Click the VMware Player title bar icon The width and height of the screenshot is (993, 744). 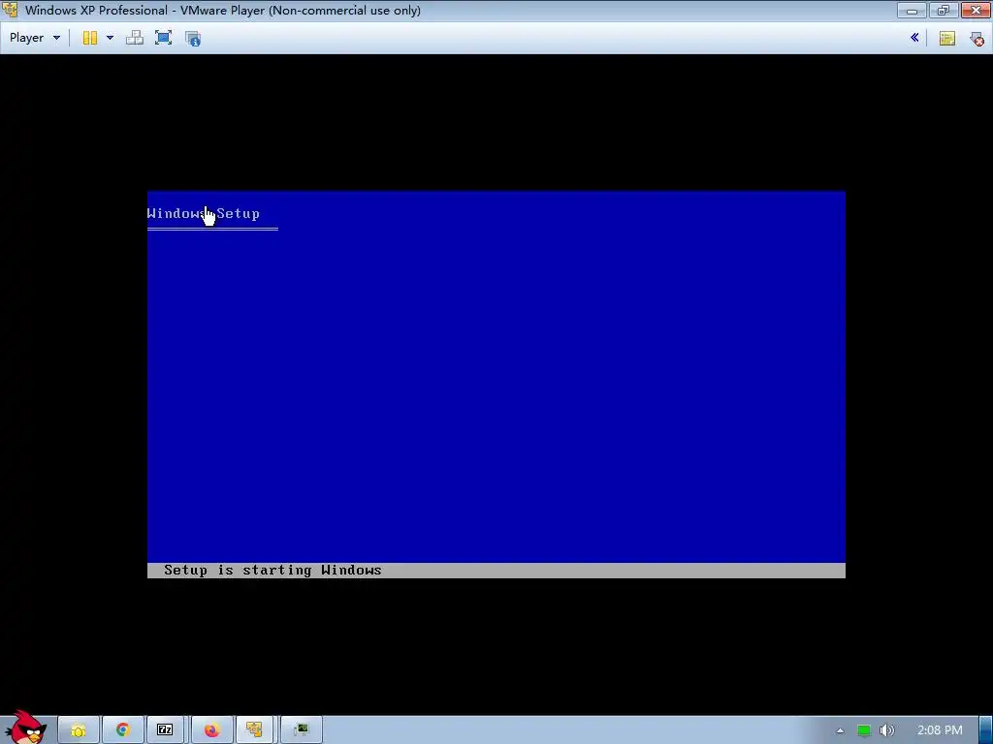point(10,10)
